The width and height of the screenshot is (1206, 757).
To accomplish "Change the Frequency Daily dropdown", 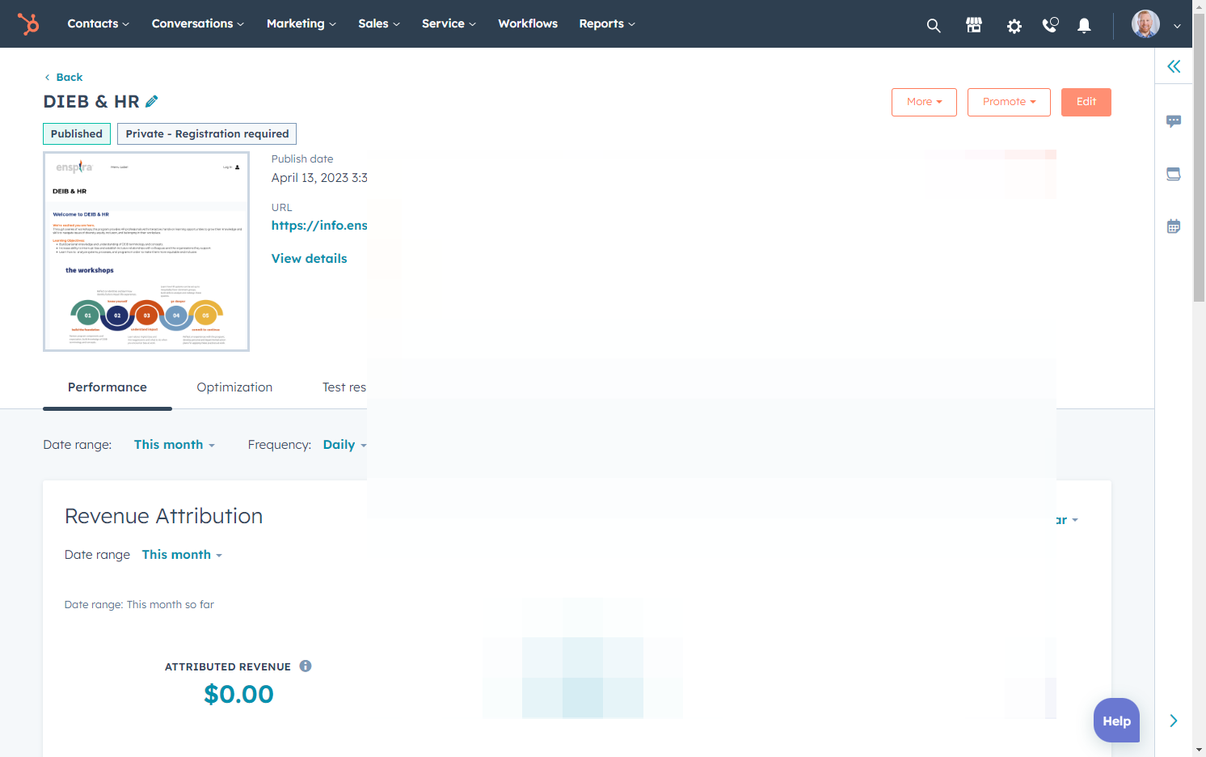I will pyautogui.click(x=344, y=445).
